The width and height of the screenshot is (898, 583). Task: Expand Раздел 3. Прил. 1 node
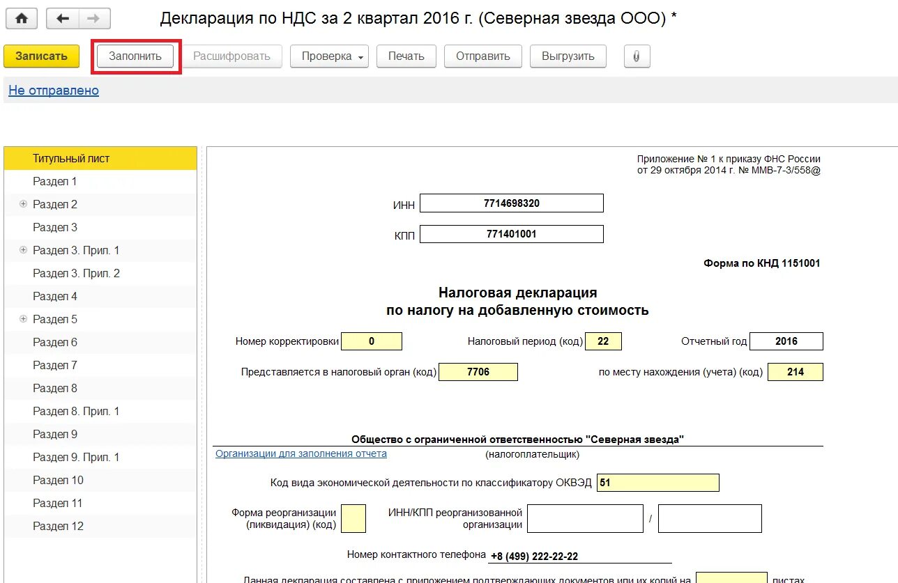point(23,250)
